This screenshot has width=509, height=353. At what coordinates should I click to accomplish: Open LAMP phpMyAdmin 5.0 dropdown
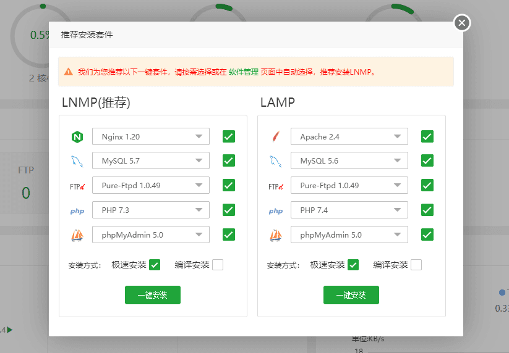[x=349, y=234]
